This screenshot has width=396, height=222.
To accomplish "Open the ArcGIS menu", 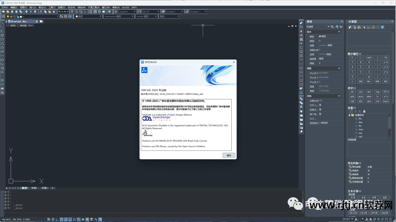I will tap(125, 7).
